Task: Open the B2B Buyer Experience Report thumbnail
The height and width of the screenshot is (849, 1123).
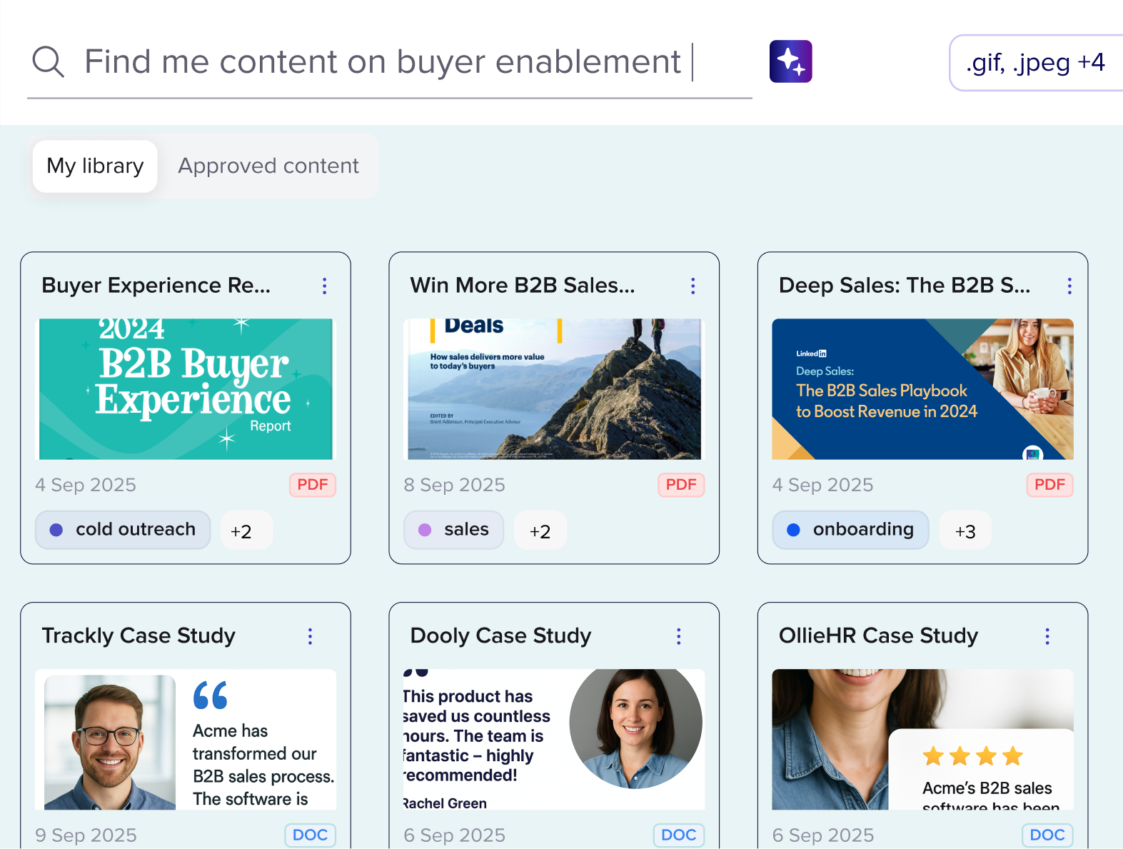Action: click(x=186, y=389)
